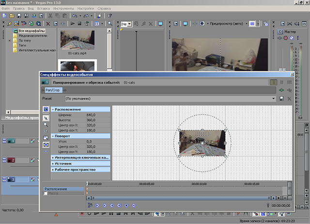Screen dimensions: 310x224
Task: Click the Dim output speaker icon in mixer
Action: [297, 24]
